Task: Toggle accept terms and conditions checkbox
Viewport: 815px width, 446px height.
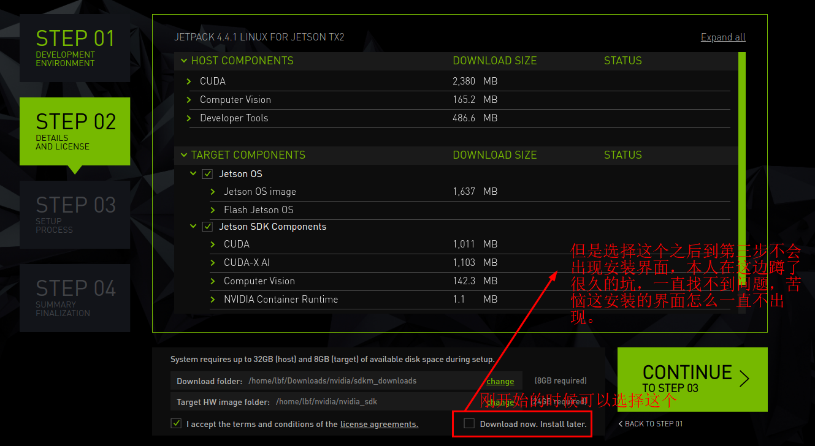Action: (177, 423)
